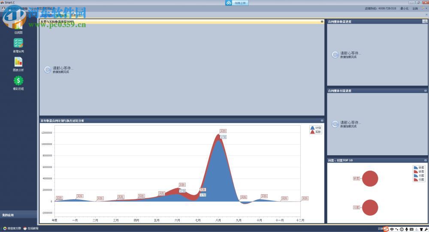Screen dimensions: 429x232
Task: Click the Sogou S input method icon
Action: [386, 229]
